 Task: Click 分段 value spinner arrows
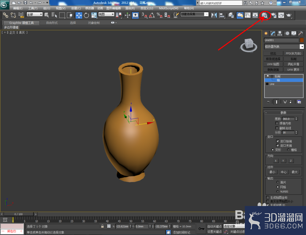[297, 132]
